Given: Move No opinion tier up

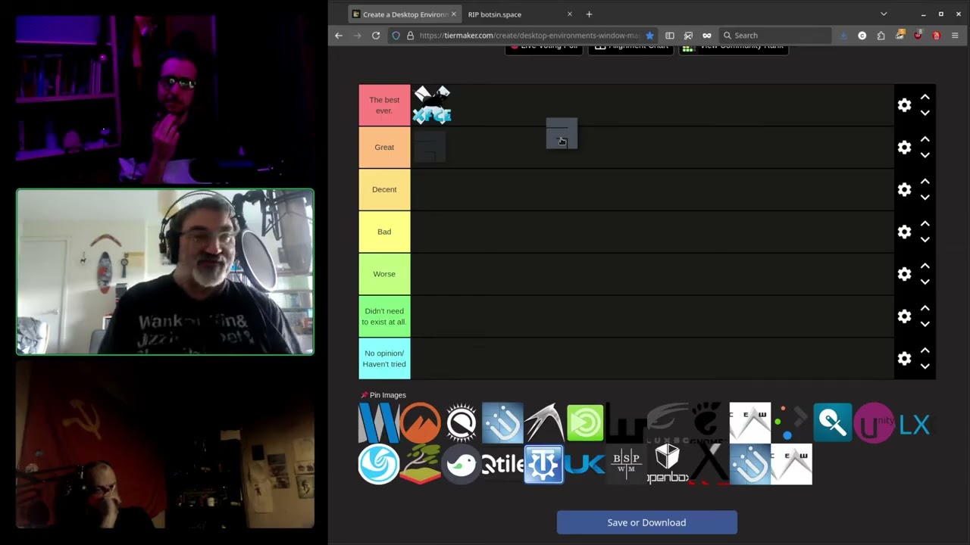Looking at the screenshot, I should [925, 350].
